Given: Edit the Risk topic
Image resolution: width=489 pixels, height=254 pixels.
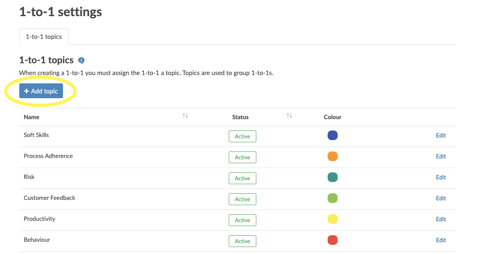Looking at the screenshot, I should [x=441, y=177].
